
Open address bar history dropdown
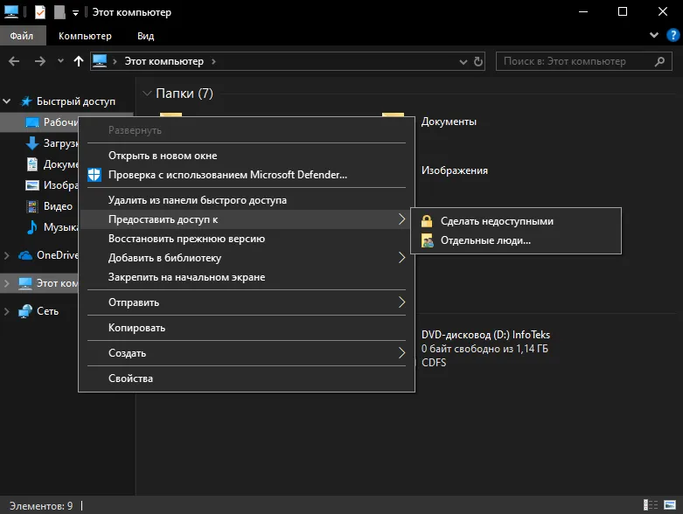[463, 62]
